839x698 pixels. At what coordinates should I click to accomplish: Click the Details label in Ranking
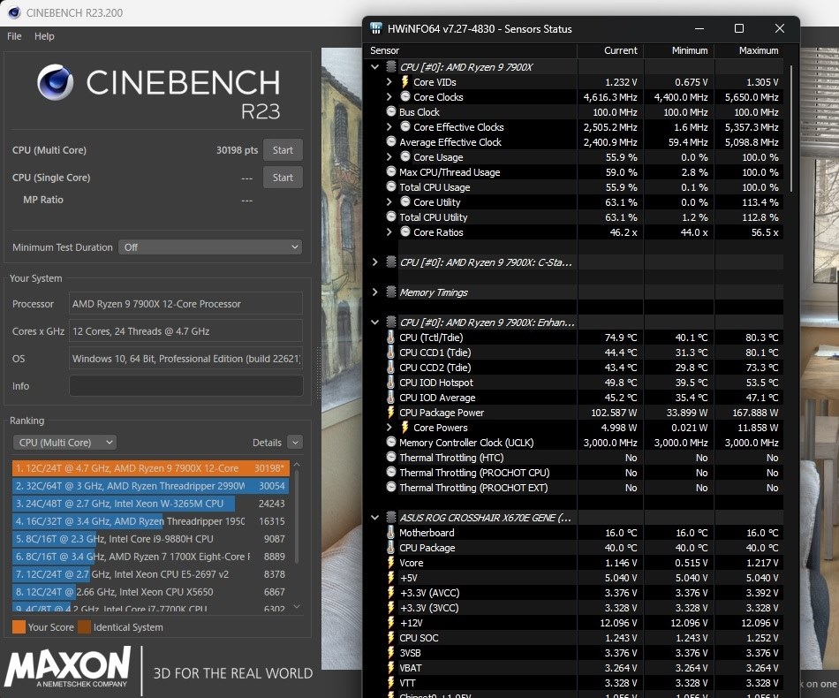click(x=267, y=443)
